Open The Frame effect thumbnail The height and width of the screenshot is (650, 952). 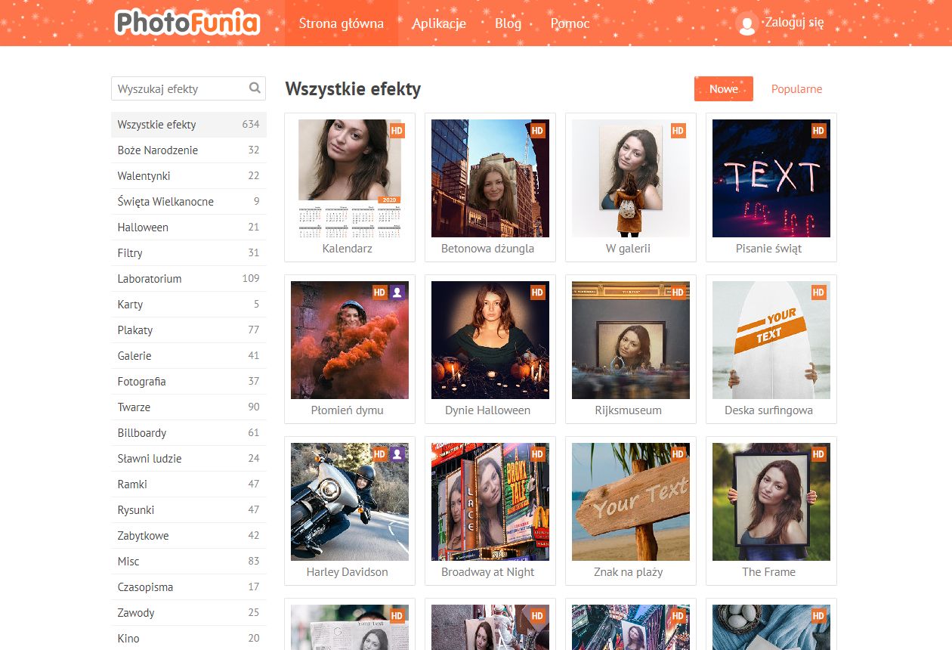[x=771, y=502]
